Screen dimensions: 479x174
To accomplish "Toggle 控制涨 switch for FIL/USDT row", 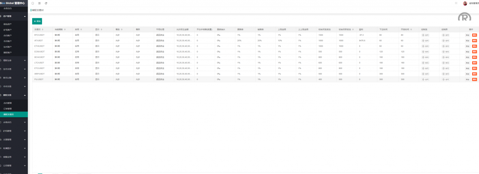I will pyautogui.click(x=425, y=79).
